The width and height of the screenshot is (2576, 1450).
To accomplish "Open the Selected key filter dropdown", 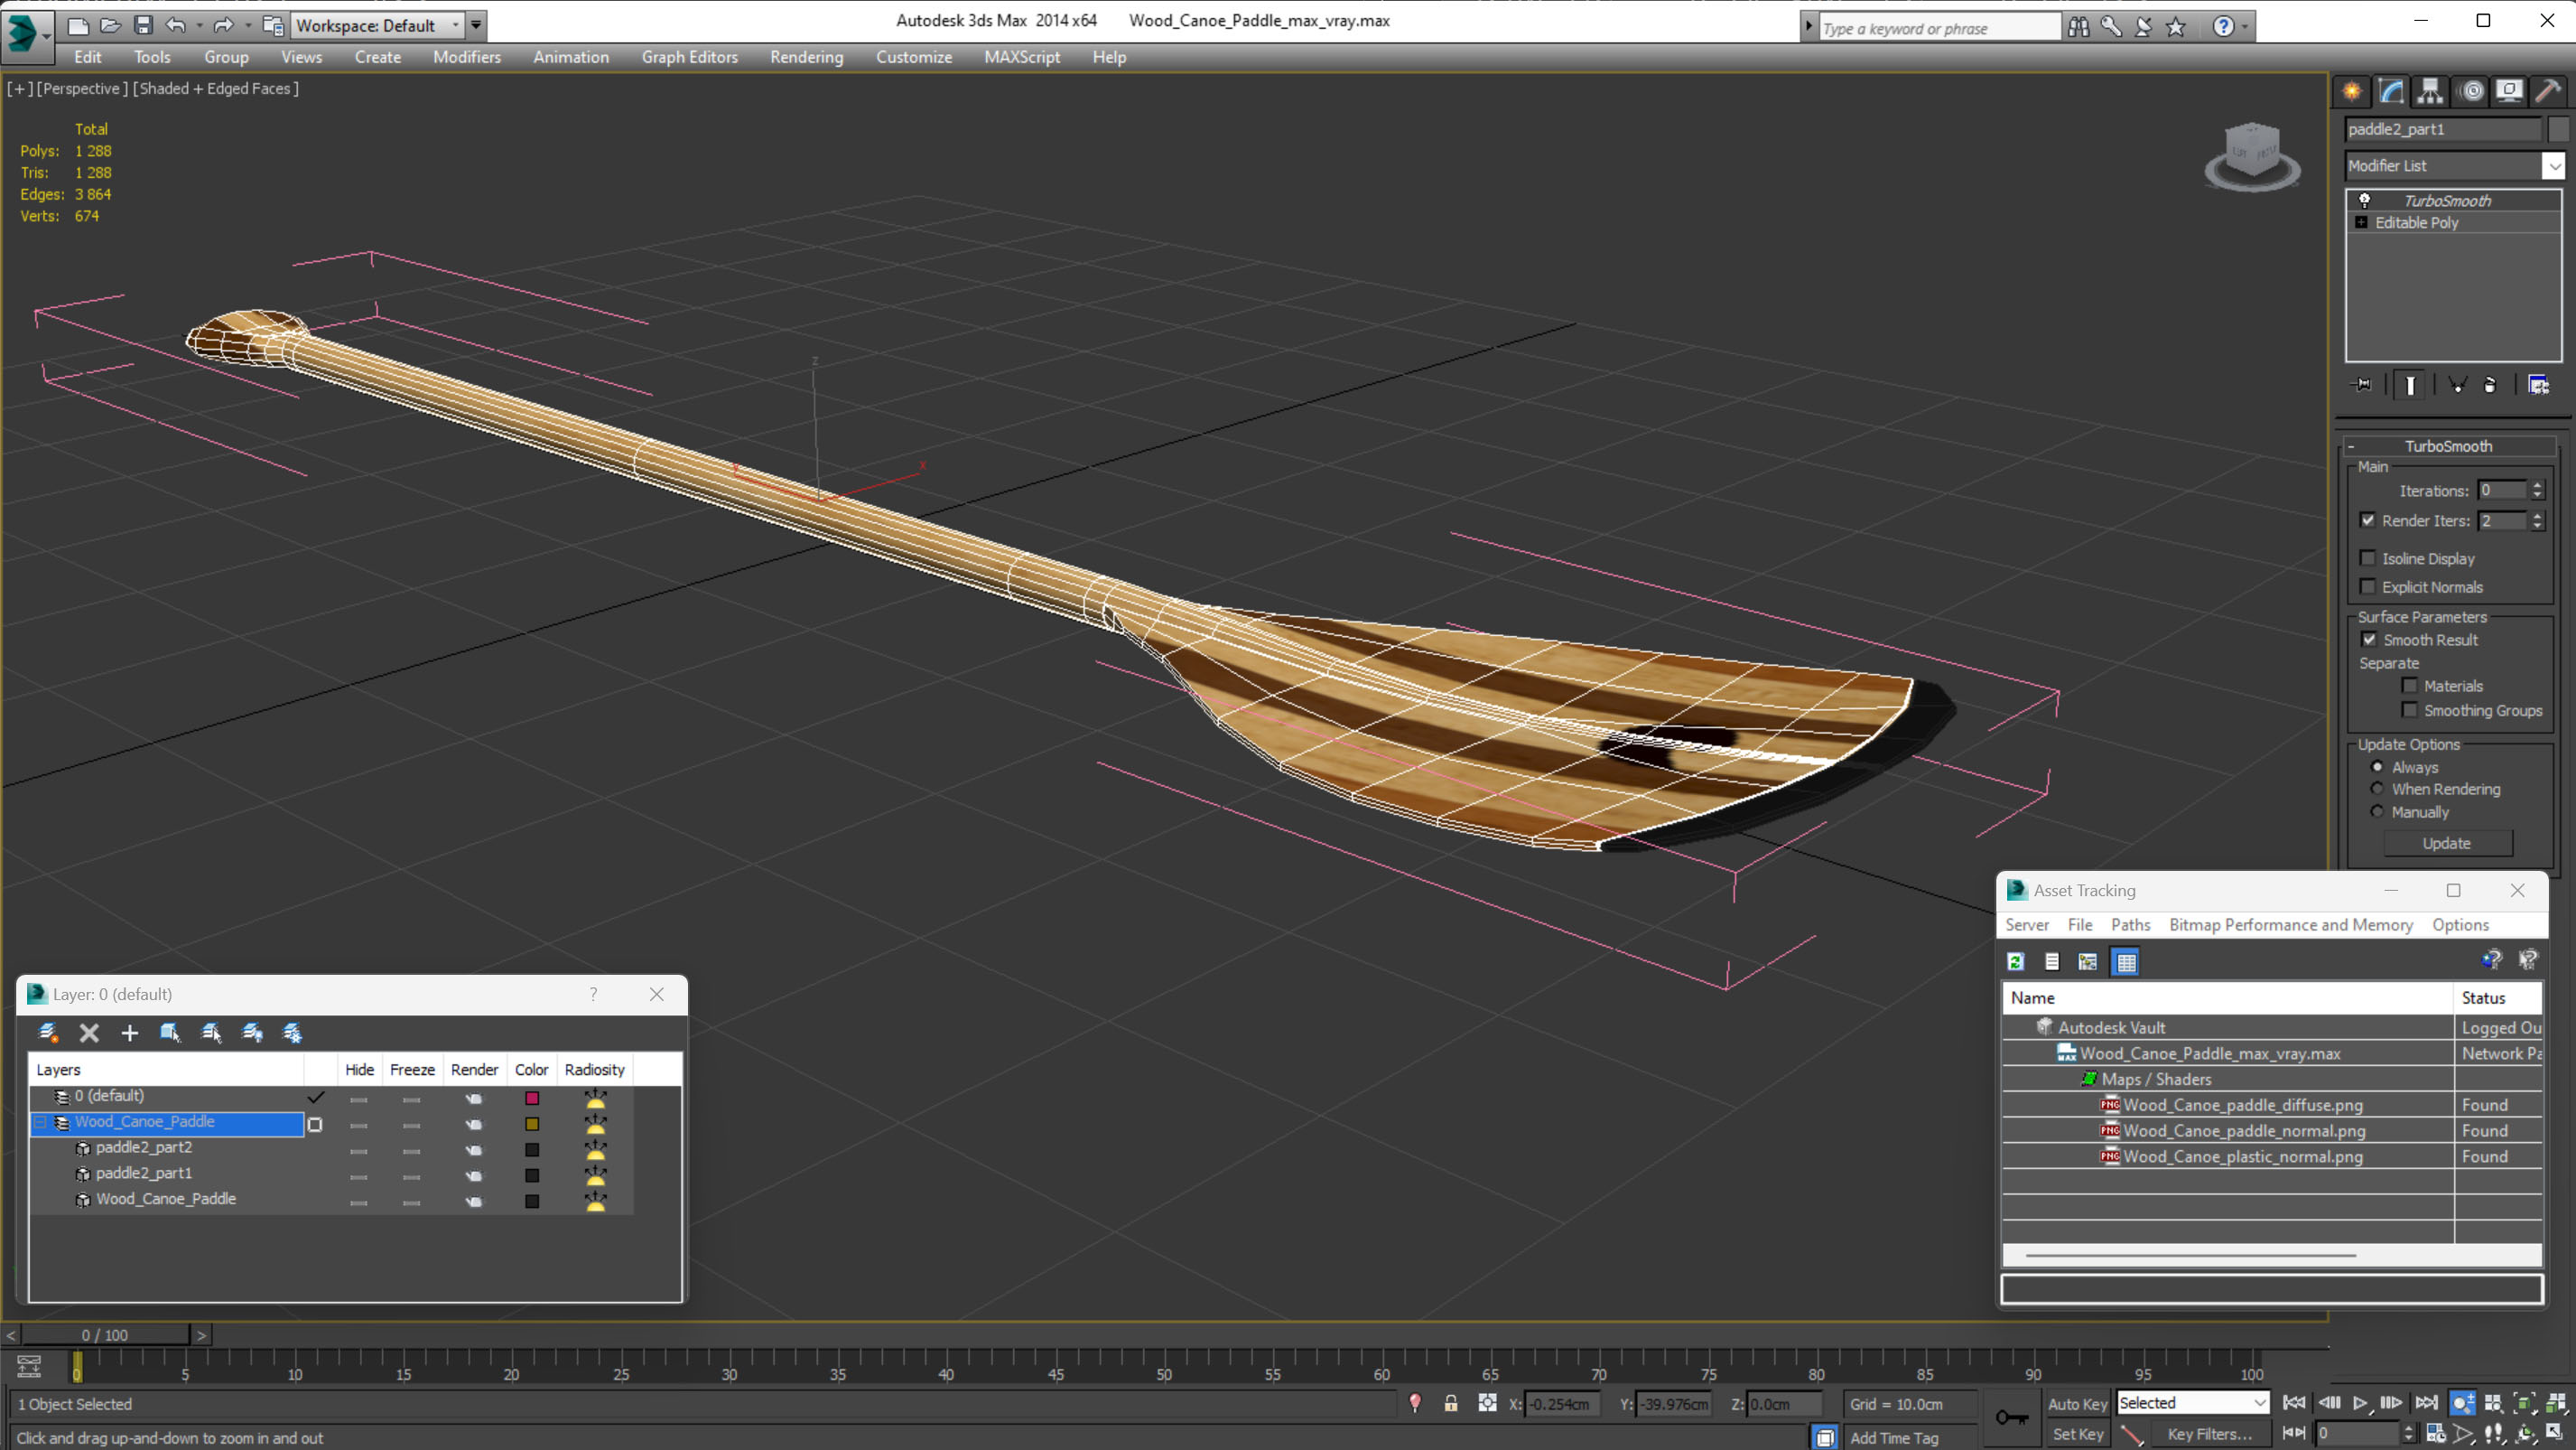I will click(x=2192, y=1403).
